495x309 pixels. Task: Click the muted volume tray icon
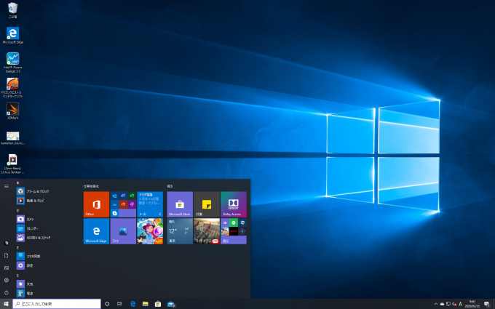point(454,304)
